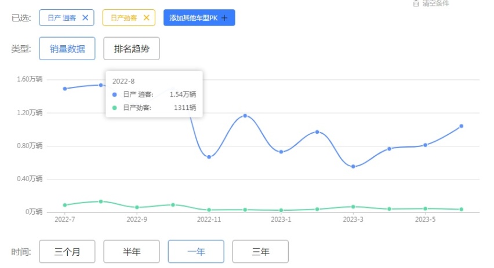Click 劲客 green point at 2023-2

(x=317, y=209)
